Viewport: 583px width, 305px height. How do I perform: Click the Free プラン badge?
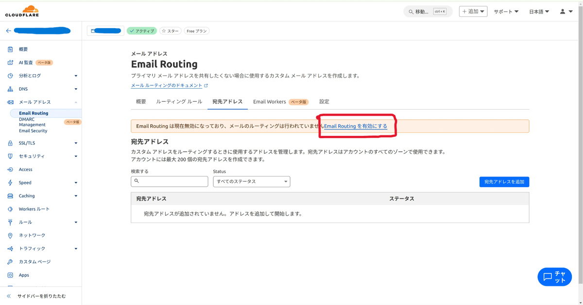click(197, 31)
